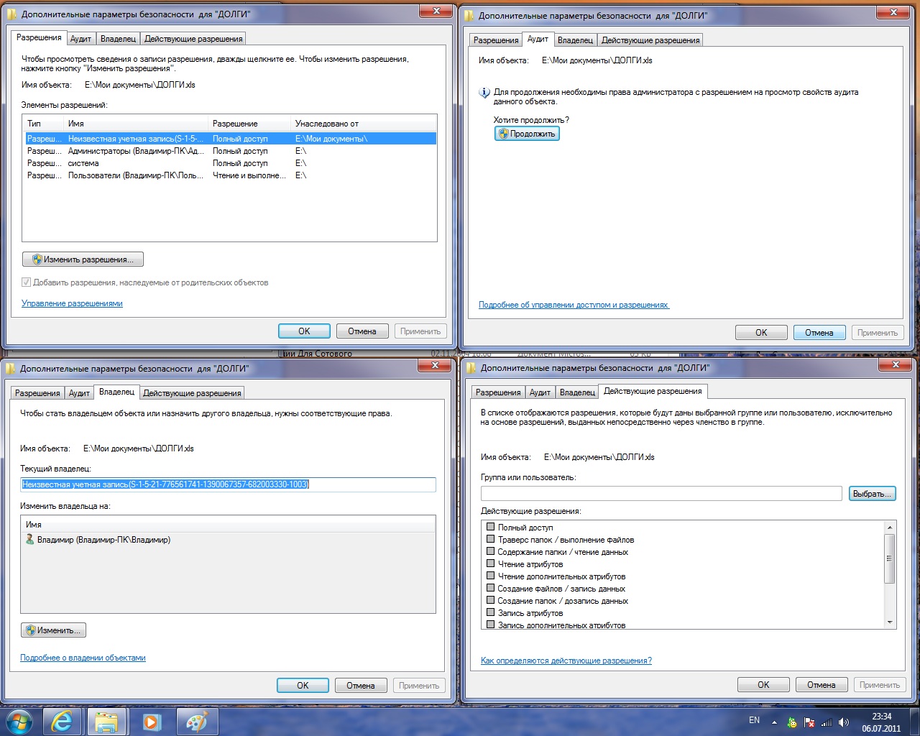Click OK in the top-left permissions window
Screen dimensions: 920x736
(x=304, y=331)
